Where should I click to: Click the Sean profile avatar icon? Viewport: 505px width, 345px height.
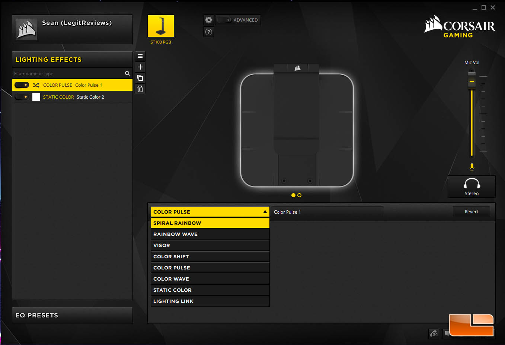pyautogui.click(x=26, y=29)
